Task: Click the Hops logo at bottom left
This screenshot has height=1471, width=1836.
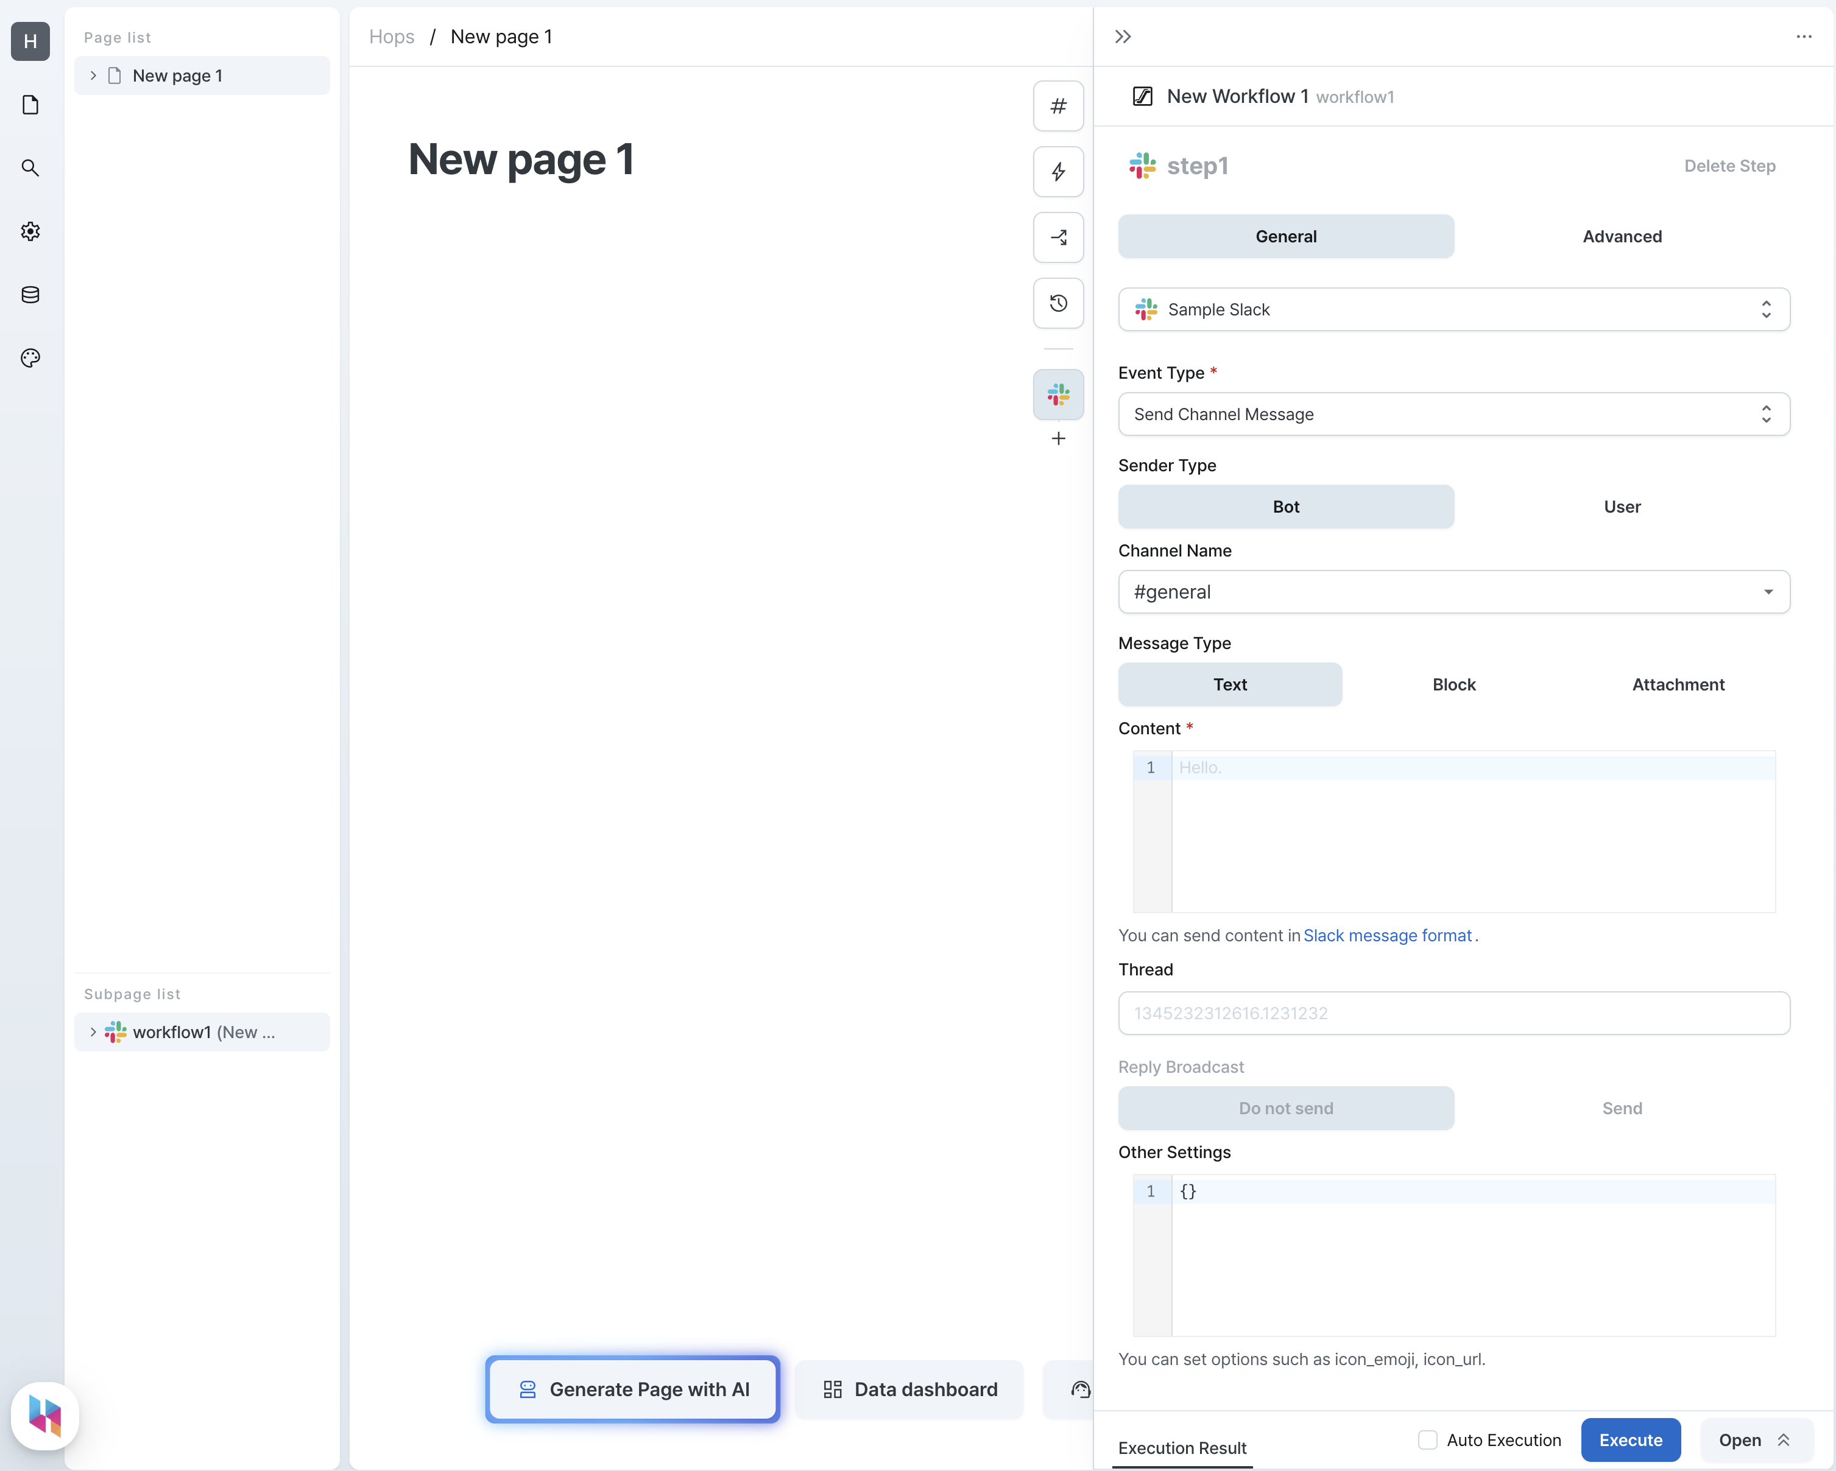Action: (45, 1416)
